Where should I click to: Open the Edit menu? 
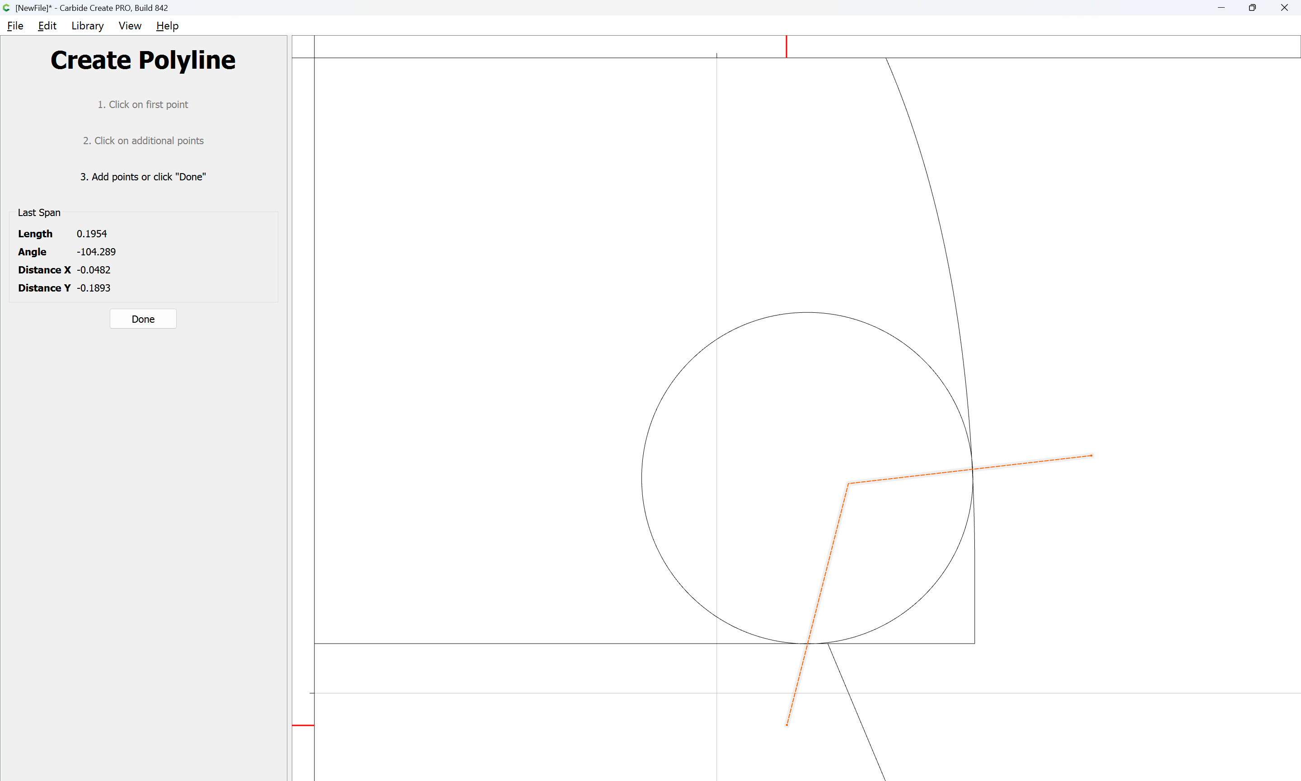click(47, 26)
